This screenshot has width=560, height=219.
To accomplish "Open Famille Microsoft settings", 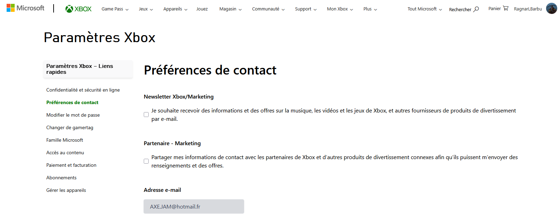I will coord(65,140).
